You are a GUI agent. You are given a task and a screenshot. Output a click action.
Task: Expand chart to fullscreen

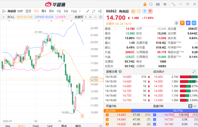[x=93, y=11]
